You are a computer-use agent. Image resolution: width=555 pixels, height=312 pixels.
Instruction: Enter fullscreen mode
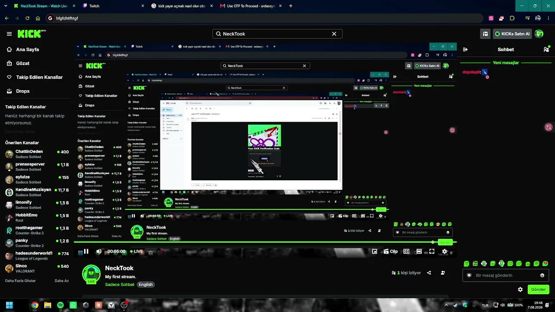(x=432, y=251)
